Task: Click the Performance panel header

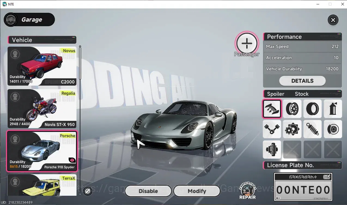Action: pos(302,37)
